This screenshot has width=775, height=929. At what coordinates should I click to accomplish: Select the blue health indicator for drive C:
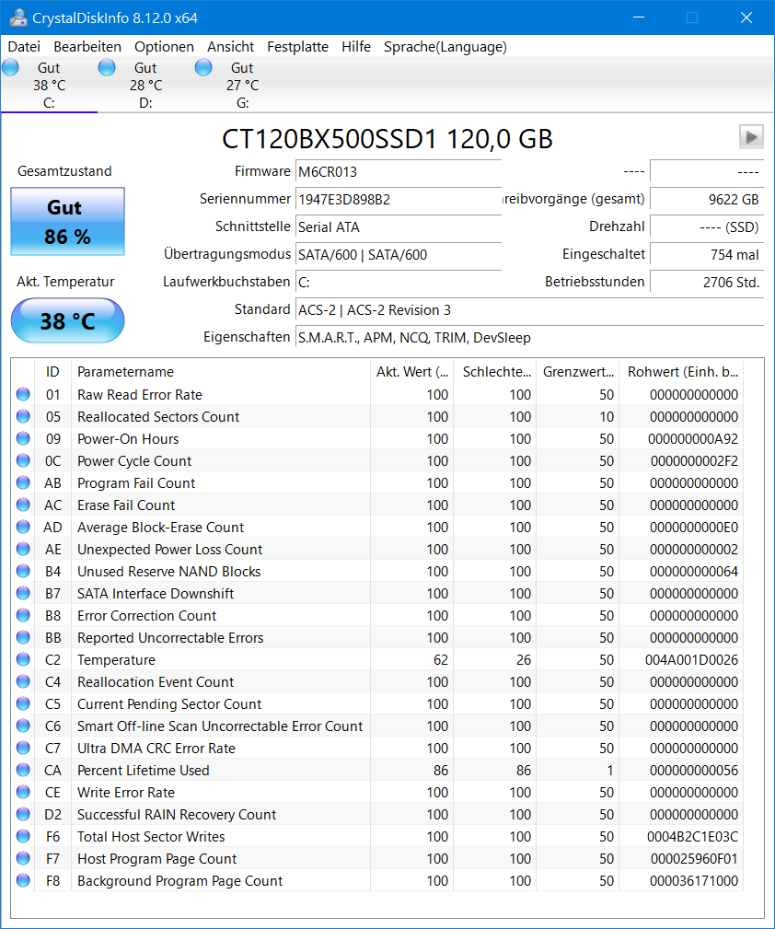tap(10, 66)
